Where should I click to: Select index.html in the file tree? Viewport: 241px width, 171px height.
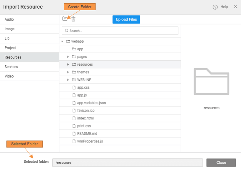[85, 118]
